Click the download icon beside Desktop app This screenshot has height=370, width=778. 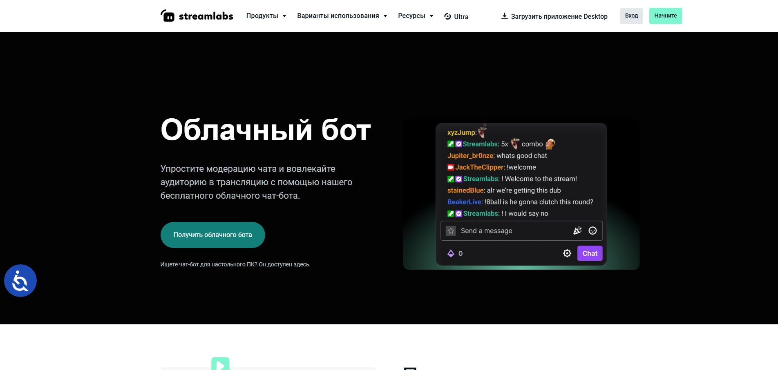click(505, 16)
